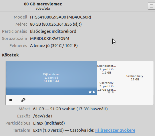155x136 pixels.
Task: Click the Sorozatszám label
Action: 15,38
